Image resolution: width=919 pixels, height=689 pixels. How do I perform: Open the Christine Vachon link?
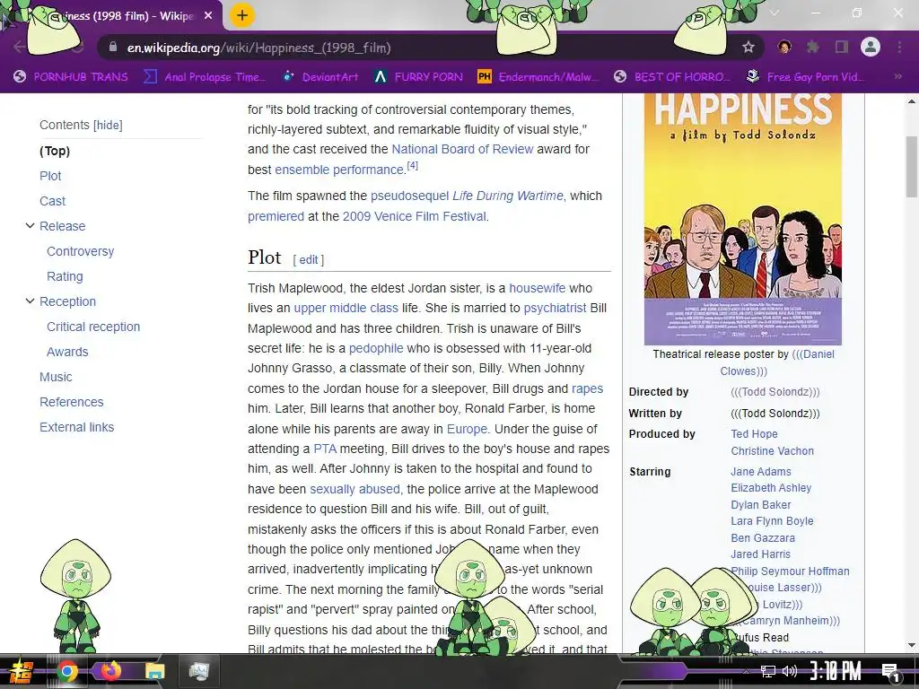point(773,451)
